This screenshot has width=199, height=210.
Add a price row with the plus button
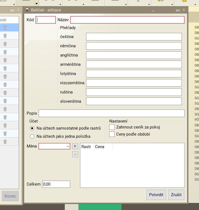(x=75, y=146)
